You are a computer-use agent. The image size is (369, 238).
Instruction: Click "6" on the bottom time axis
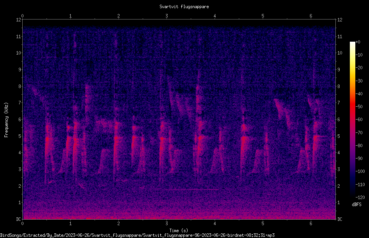[311, 224]
